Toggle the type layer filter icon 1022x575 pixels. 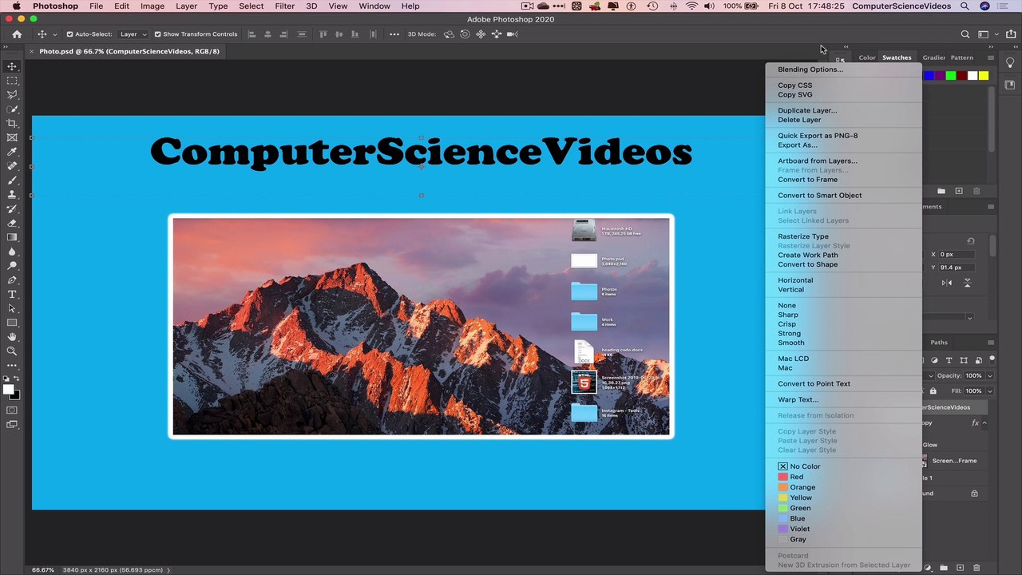point(949,360)
